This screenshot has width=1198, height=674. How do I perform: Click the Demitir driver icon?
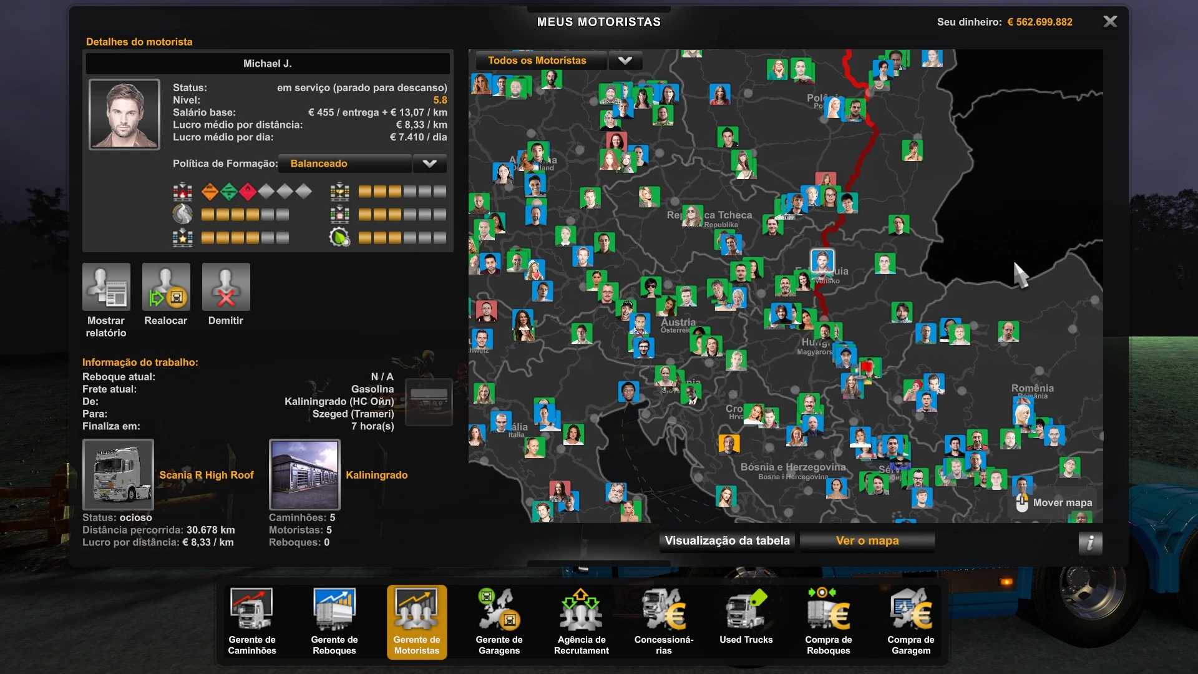(x=225, y=287)
